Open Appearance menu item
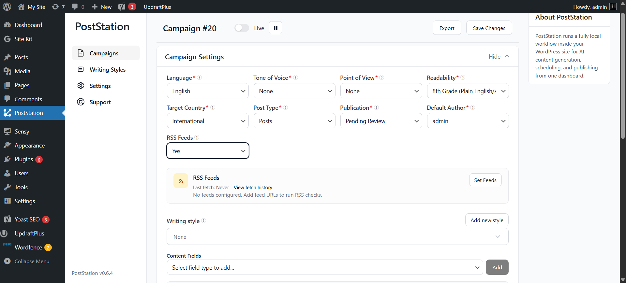This screenshot has width=626, height=283. [33, 145]
